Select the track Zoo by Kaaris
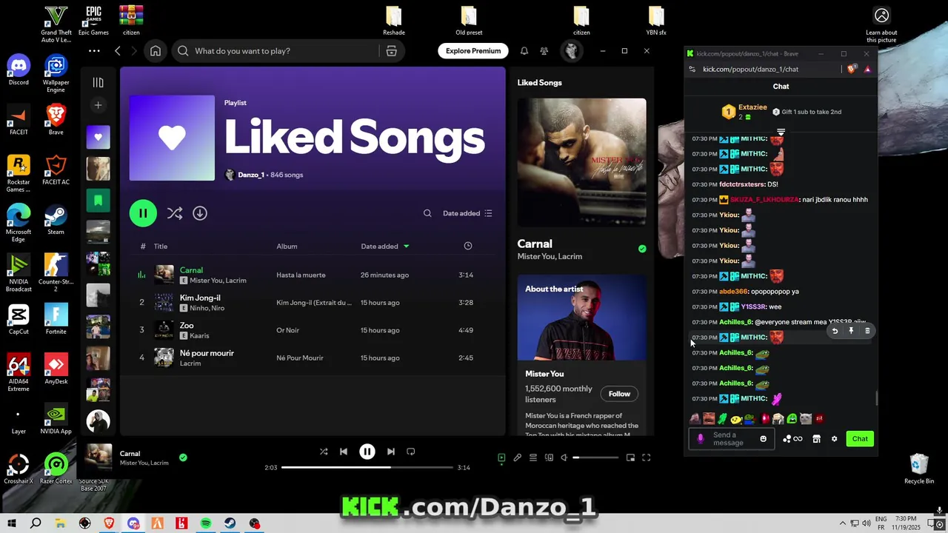The width and height of the screenshot is (948, 533). 187,326
